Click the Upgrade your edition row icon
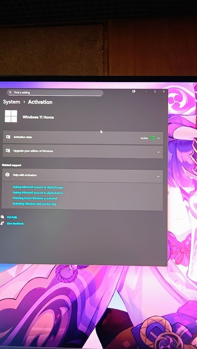The image size is (197, 349). (8, 151)
